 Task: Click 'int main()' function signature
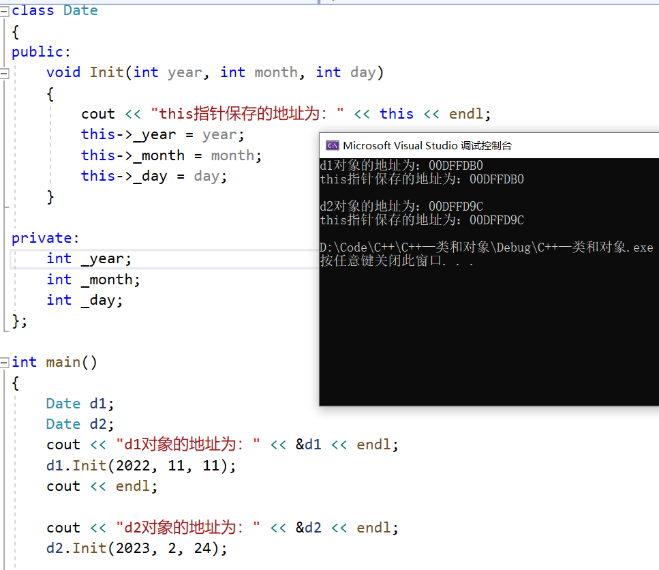(x=55, y=362)
